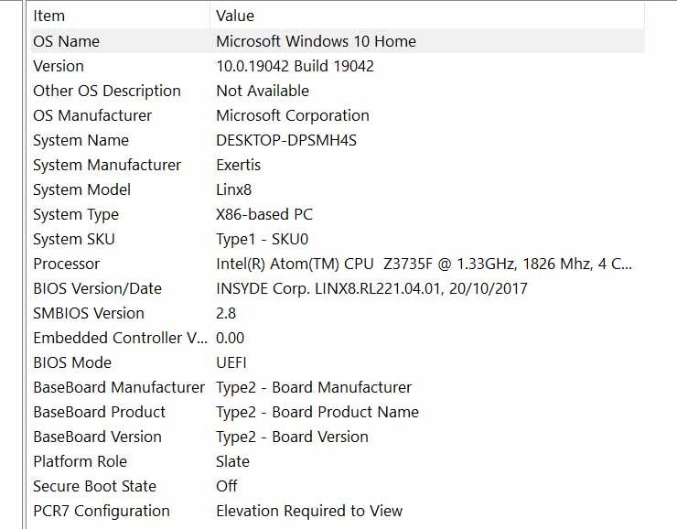677x529 pixels.
Task: Select the System SKU row
Action: click(338, 239)
